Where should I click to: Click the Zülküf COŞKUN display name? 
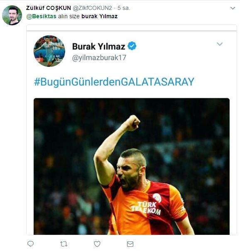tap(49, 8)
